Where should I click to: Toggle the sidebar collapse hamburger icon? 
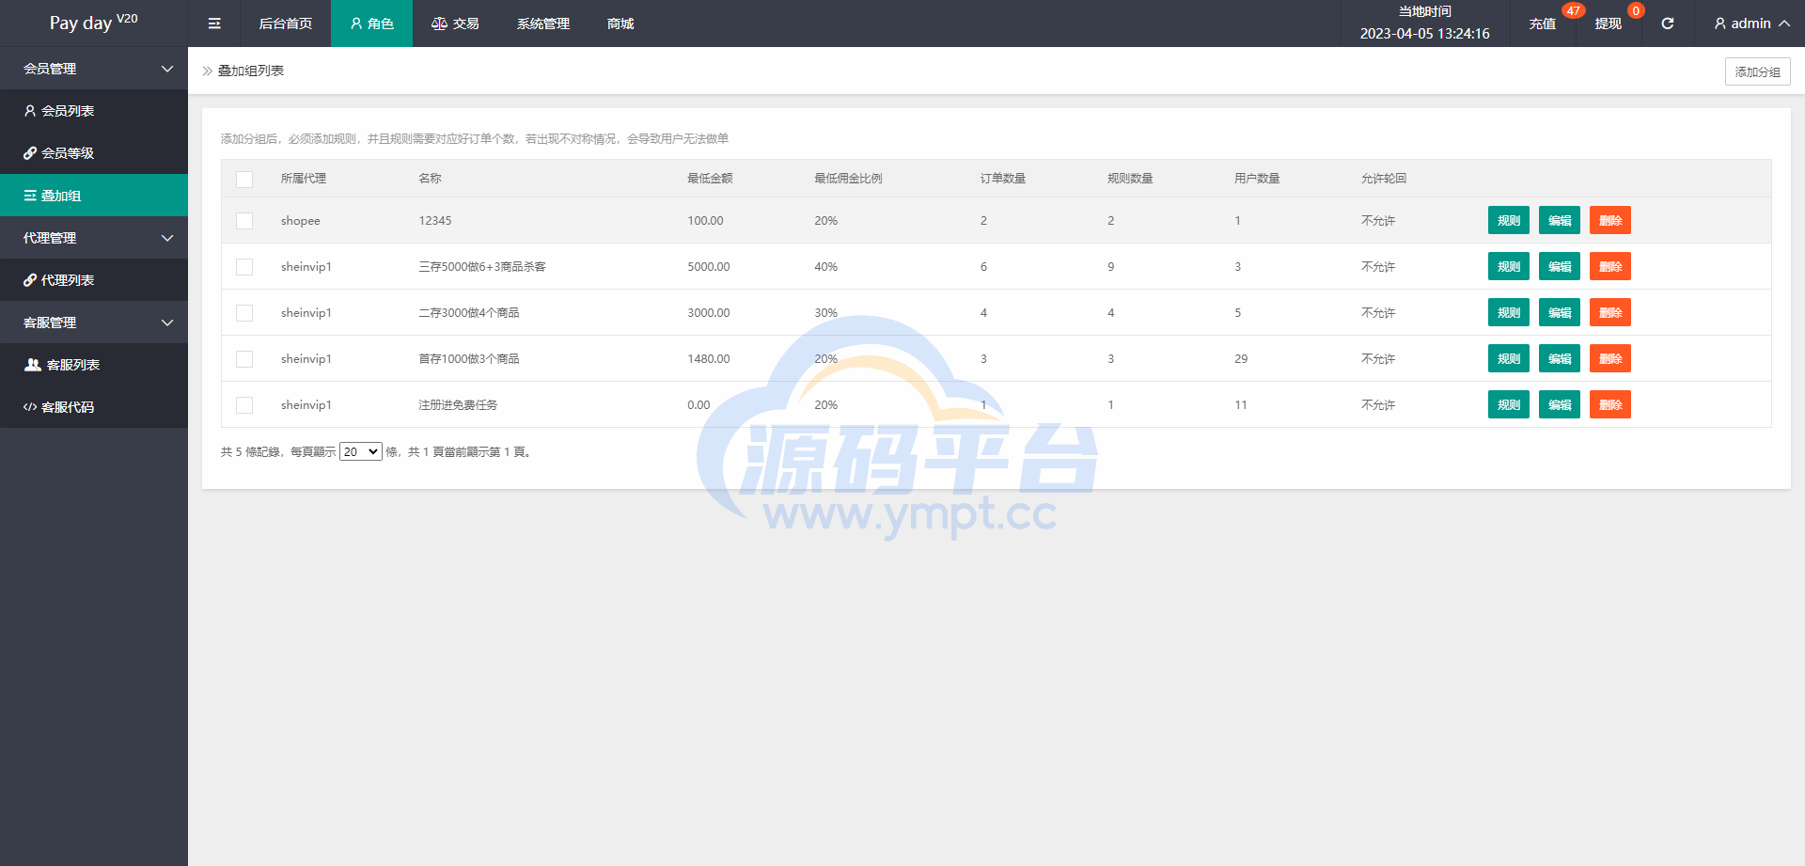coord(214,24)
